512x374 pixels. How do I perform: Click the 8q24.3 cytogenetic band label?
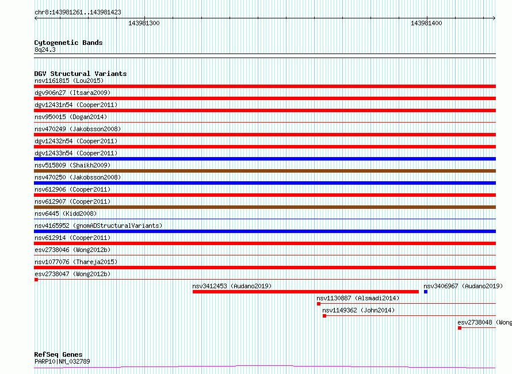pos(45,49)
